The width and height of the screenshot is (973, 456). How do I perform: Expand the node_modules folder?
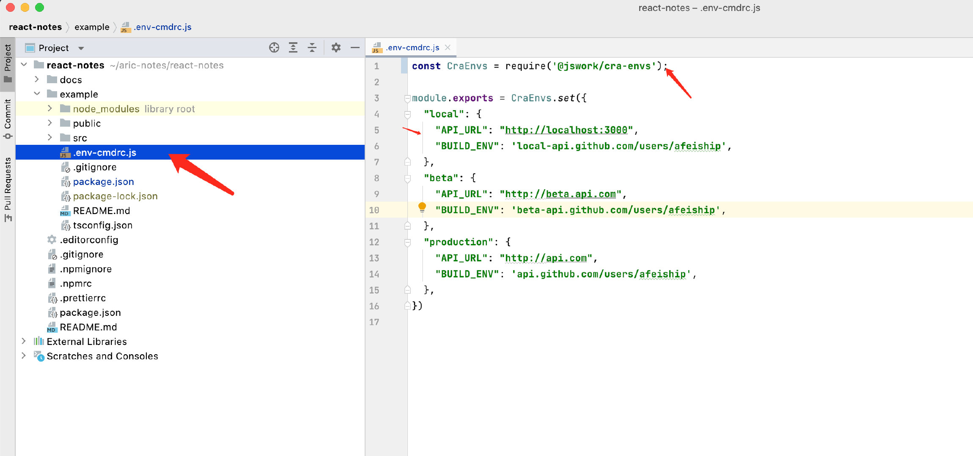point(50,109)
